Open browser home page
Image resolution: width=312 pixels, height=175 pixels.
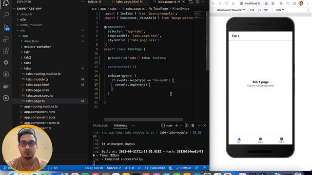pyautogui.click(x=233, y=3)
